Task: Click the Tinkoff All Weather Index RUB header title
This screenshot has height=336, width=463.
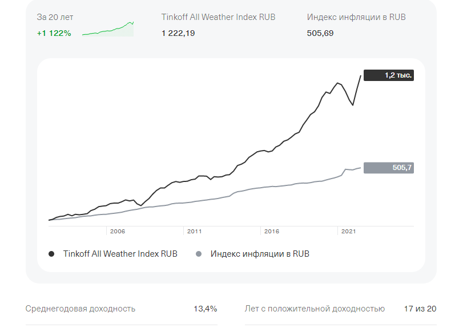Action: click(218, 17)
